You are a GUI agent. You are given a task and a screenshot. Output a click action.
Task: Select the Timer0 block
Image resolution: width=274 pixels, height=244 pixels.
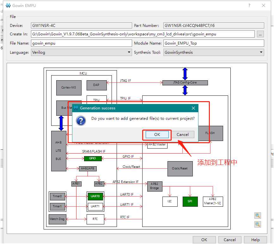[x=58, y=196]
